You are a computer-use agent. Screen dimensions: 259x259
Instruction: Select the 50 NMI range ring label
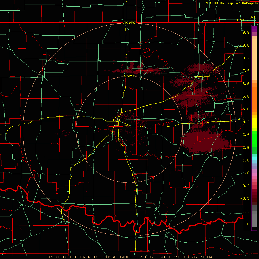point(129,76)
